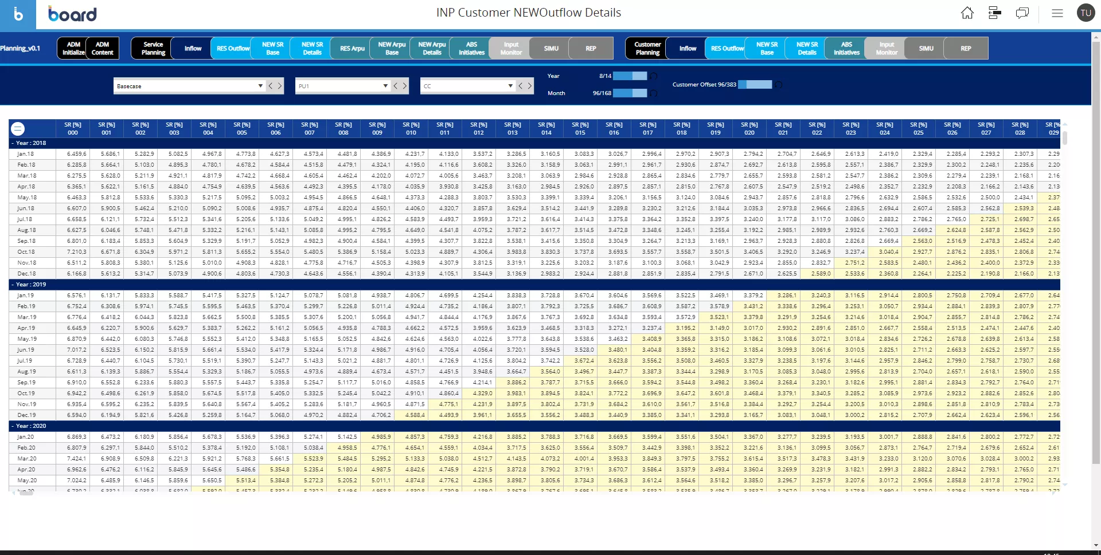Click the Service Planning button
Image resolution: width=1101 pixels, height=555 pixels.
point(153,48)
